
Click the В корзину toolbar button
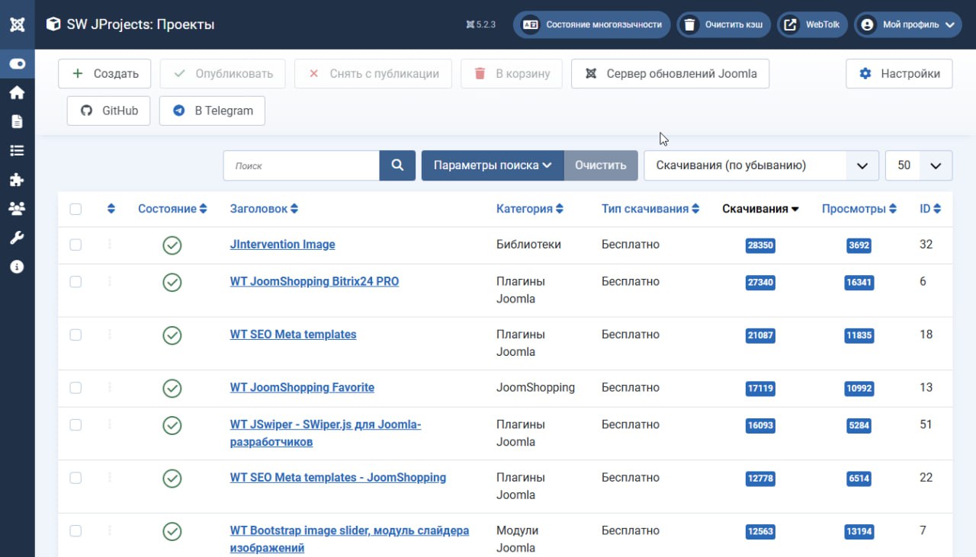[512, 74]
